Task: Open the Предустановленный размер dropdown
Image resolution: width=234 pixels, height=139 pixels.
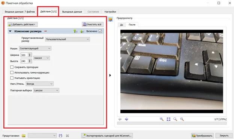Action: 67,39
